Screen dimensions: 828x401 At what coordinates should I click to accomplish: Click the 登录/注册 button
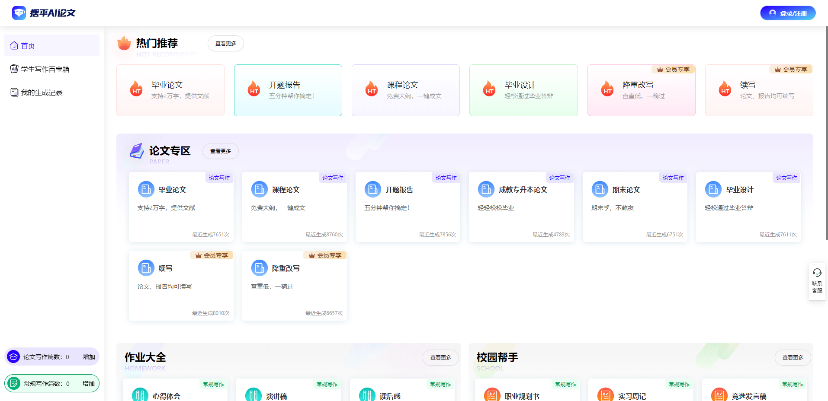(x=787, y=13)
